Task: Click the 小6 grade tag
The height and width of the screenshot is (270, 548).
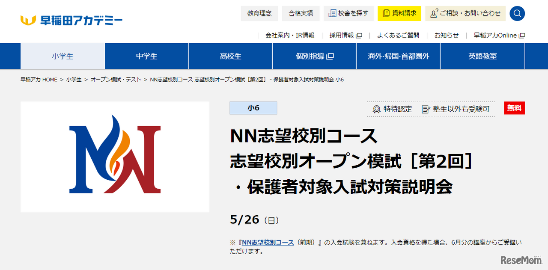Action: click(253, 108)
